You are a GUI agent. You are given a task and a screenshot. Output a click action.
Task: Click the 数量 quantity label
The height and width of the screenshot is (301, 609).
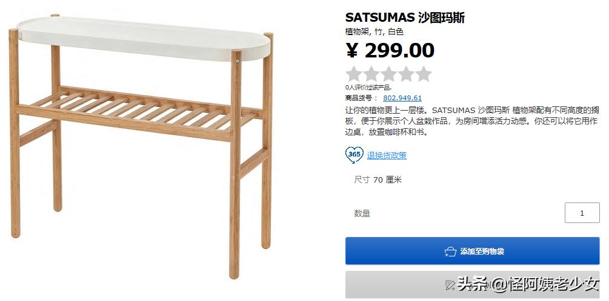(362, 213)
